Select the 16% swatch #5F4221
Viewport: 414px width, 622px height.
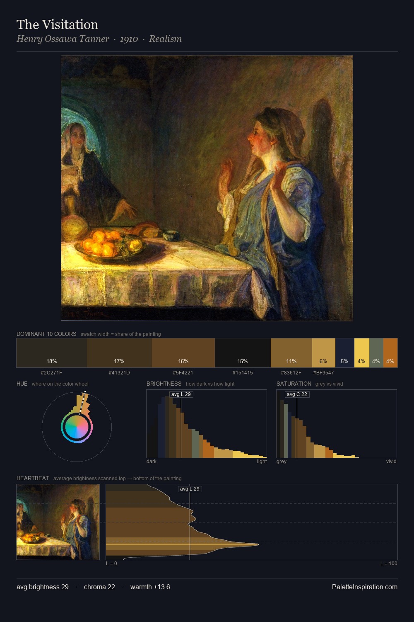click(x=183, y=353)
